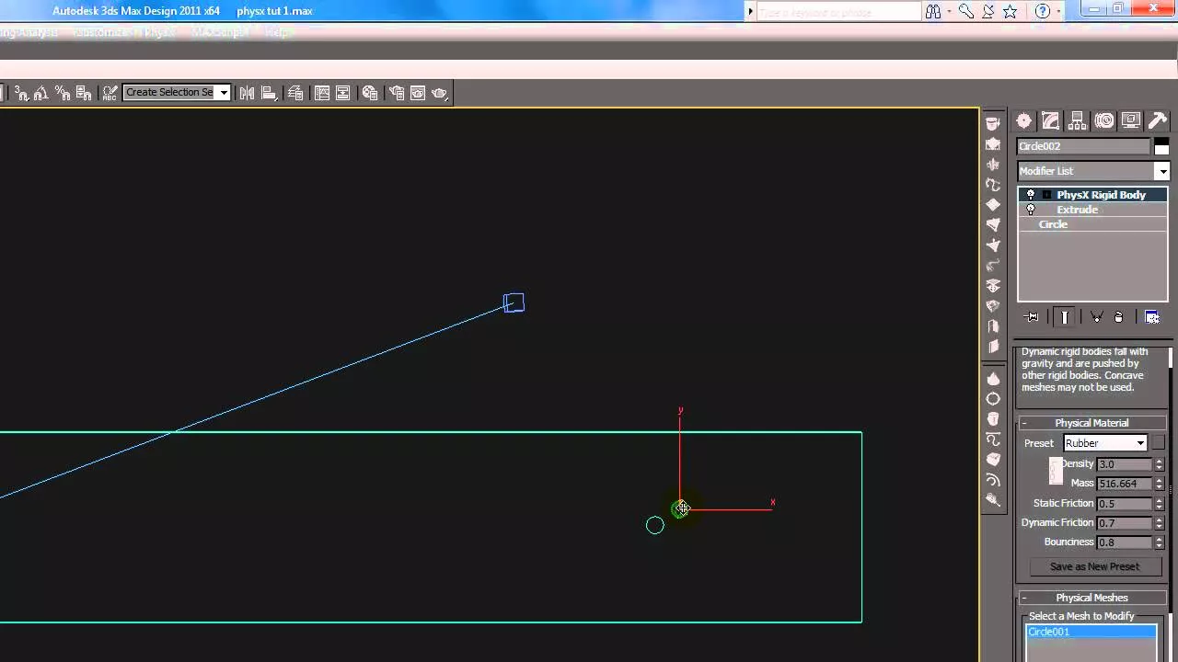
Task: Click the Pin Stack icon
Action: (x=1032, y=317)
